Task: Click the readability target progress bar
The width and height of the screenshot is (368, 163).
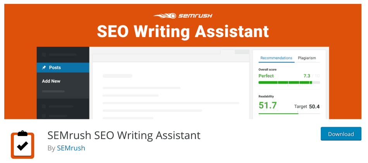Action: [x=289, y=114]
